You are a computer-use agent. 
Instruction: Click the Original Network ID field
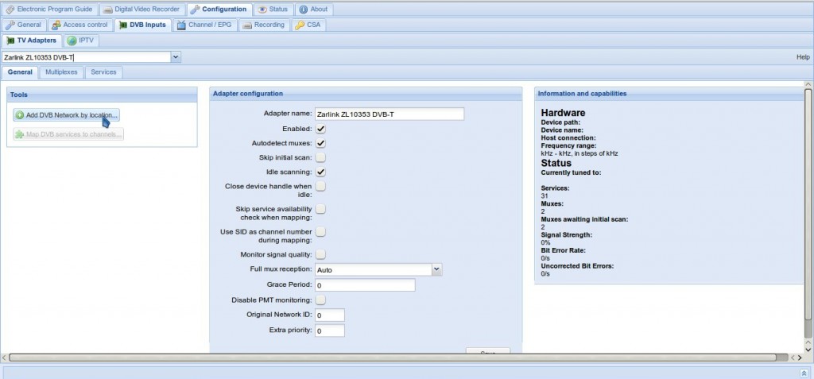pos(330,315)
